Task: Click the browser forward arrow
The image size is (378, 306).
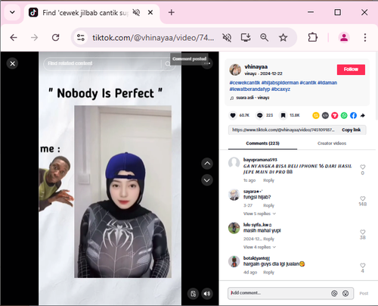Action: coord(34,38)
